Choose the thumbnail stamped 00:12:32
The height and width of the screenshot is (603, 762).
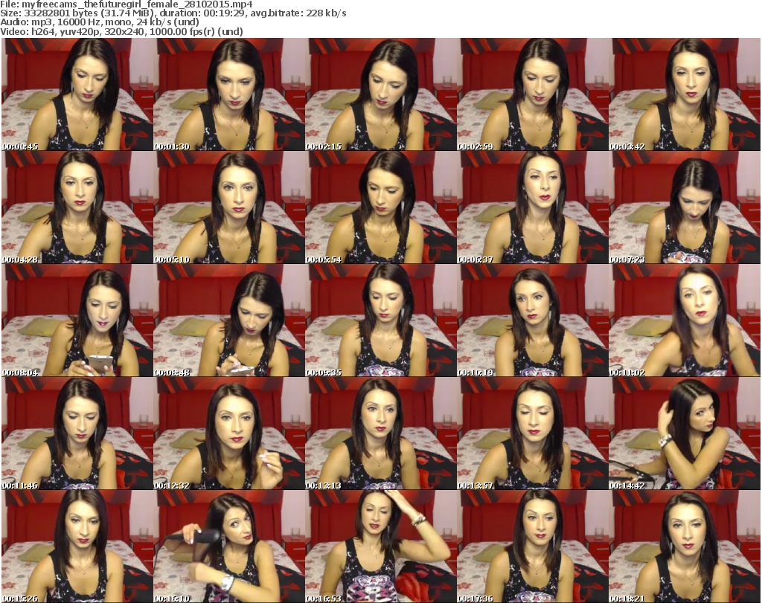229,433
